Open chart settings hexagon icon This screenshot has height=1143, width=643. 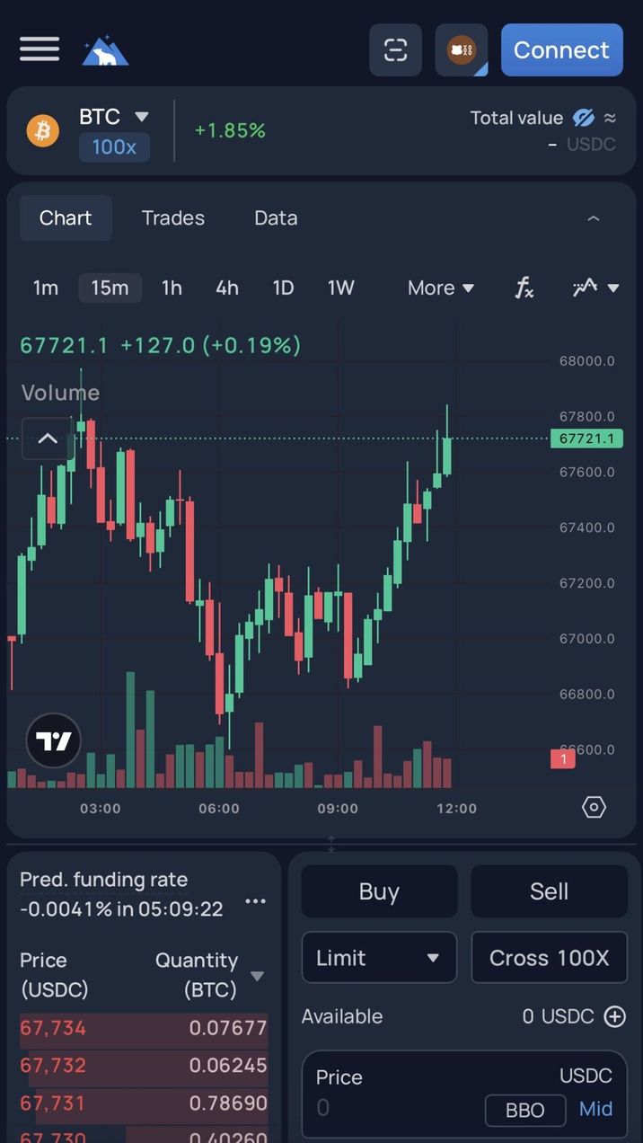(x=594, y=807)
